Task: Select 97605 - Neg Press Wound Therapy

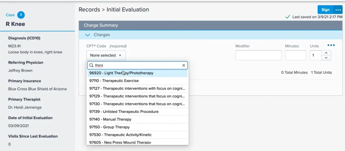Action: [x=137, y=142]
